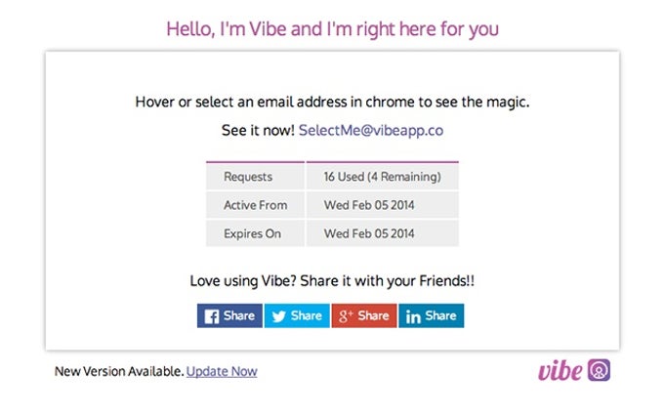Click the Google Plus g+ icon
664x415 pixels.
pos(346,316)
